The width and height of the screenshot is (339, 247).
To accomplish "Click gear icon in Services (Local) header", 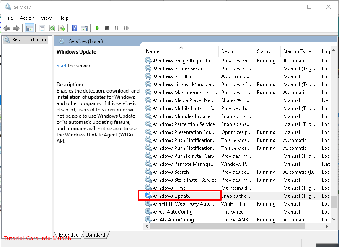I will tap(62, 41).
